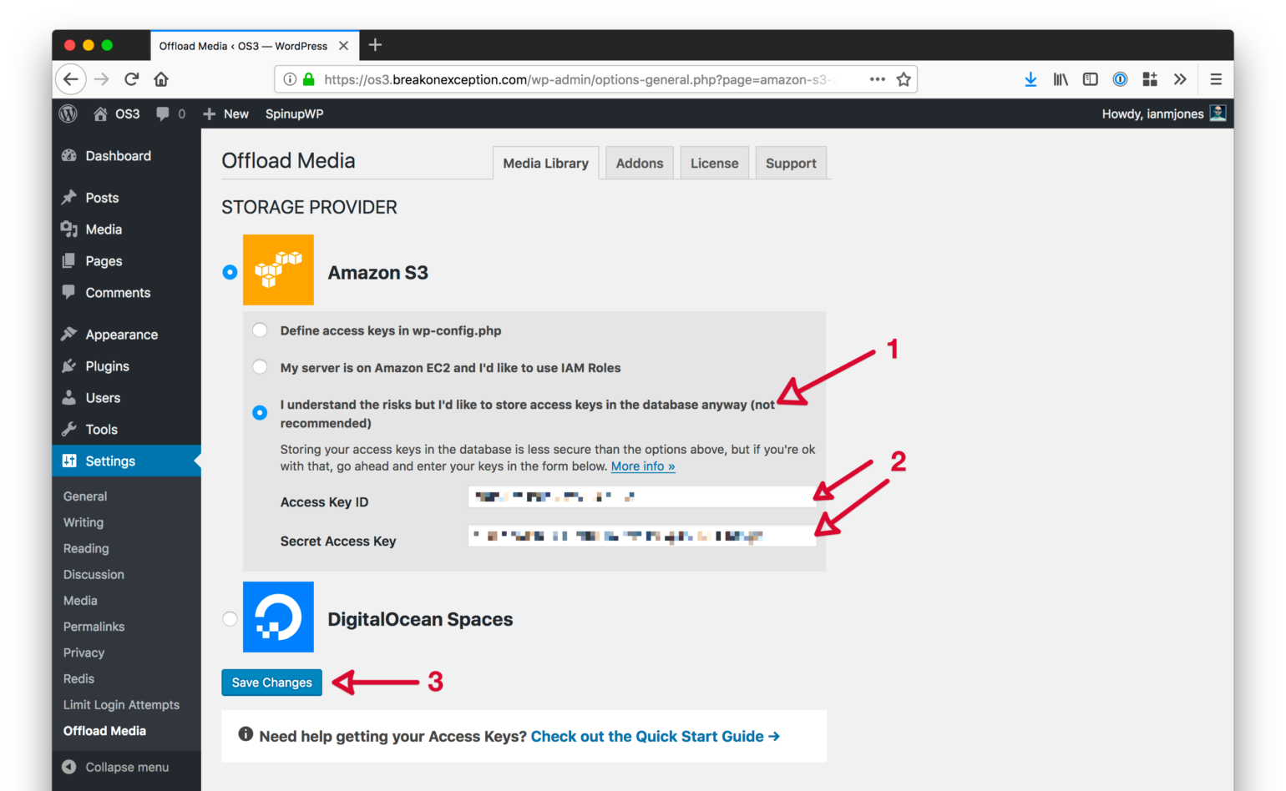Screen dimensions: 1286x791
Task: Open the Firefox hamburger menu
Action: coord(1216,79)
